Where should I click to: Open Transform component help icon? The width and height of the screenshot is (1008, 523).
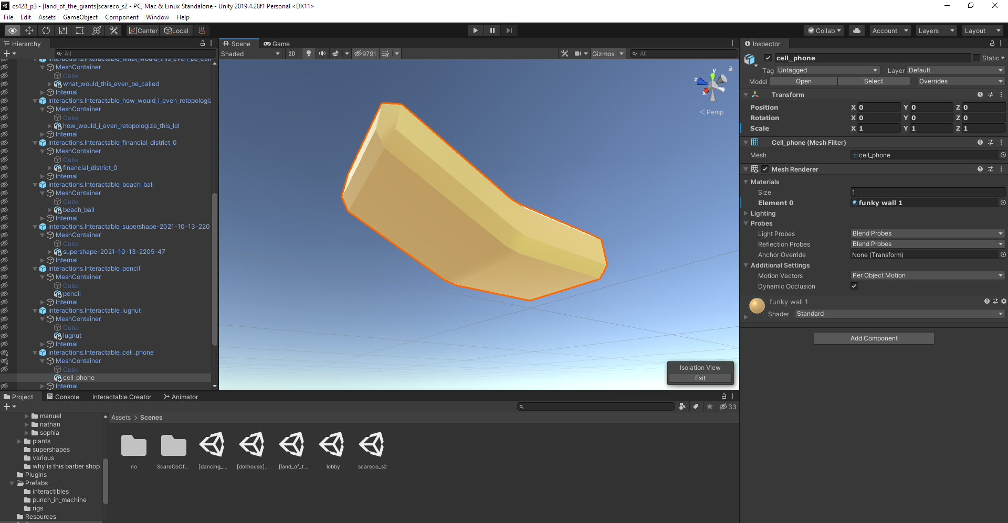tap(980, 95)
